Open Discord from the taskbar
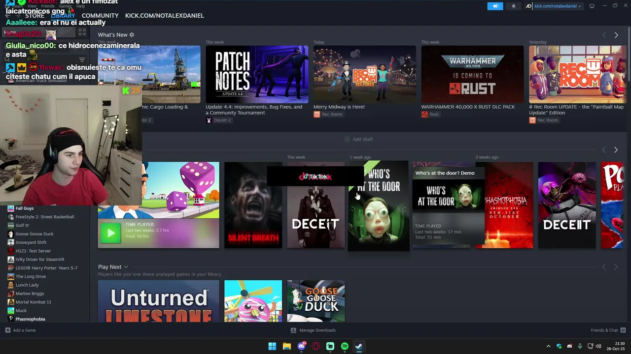 point(301,346)
